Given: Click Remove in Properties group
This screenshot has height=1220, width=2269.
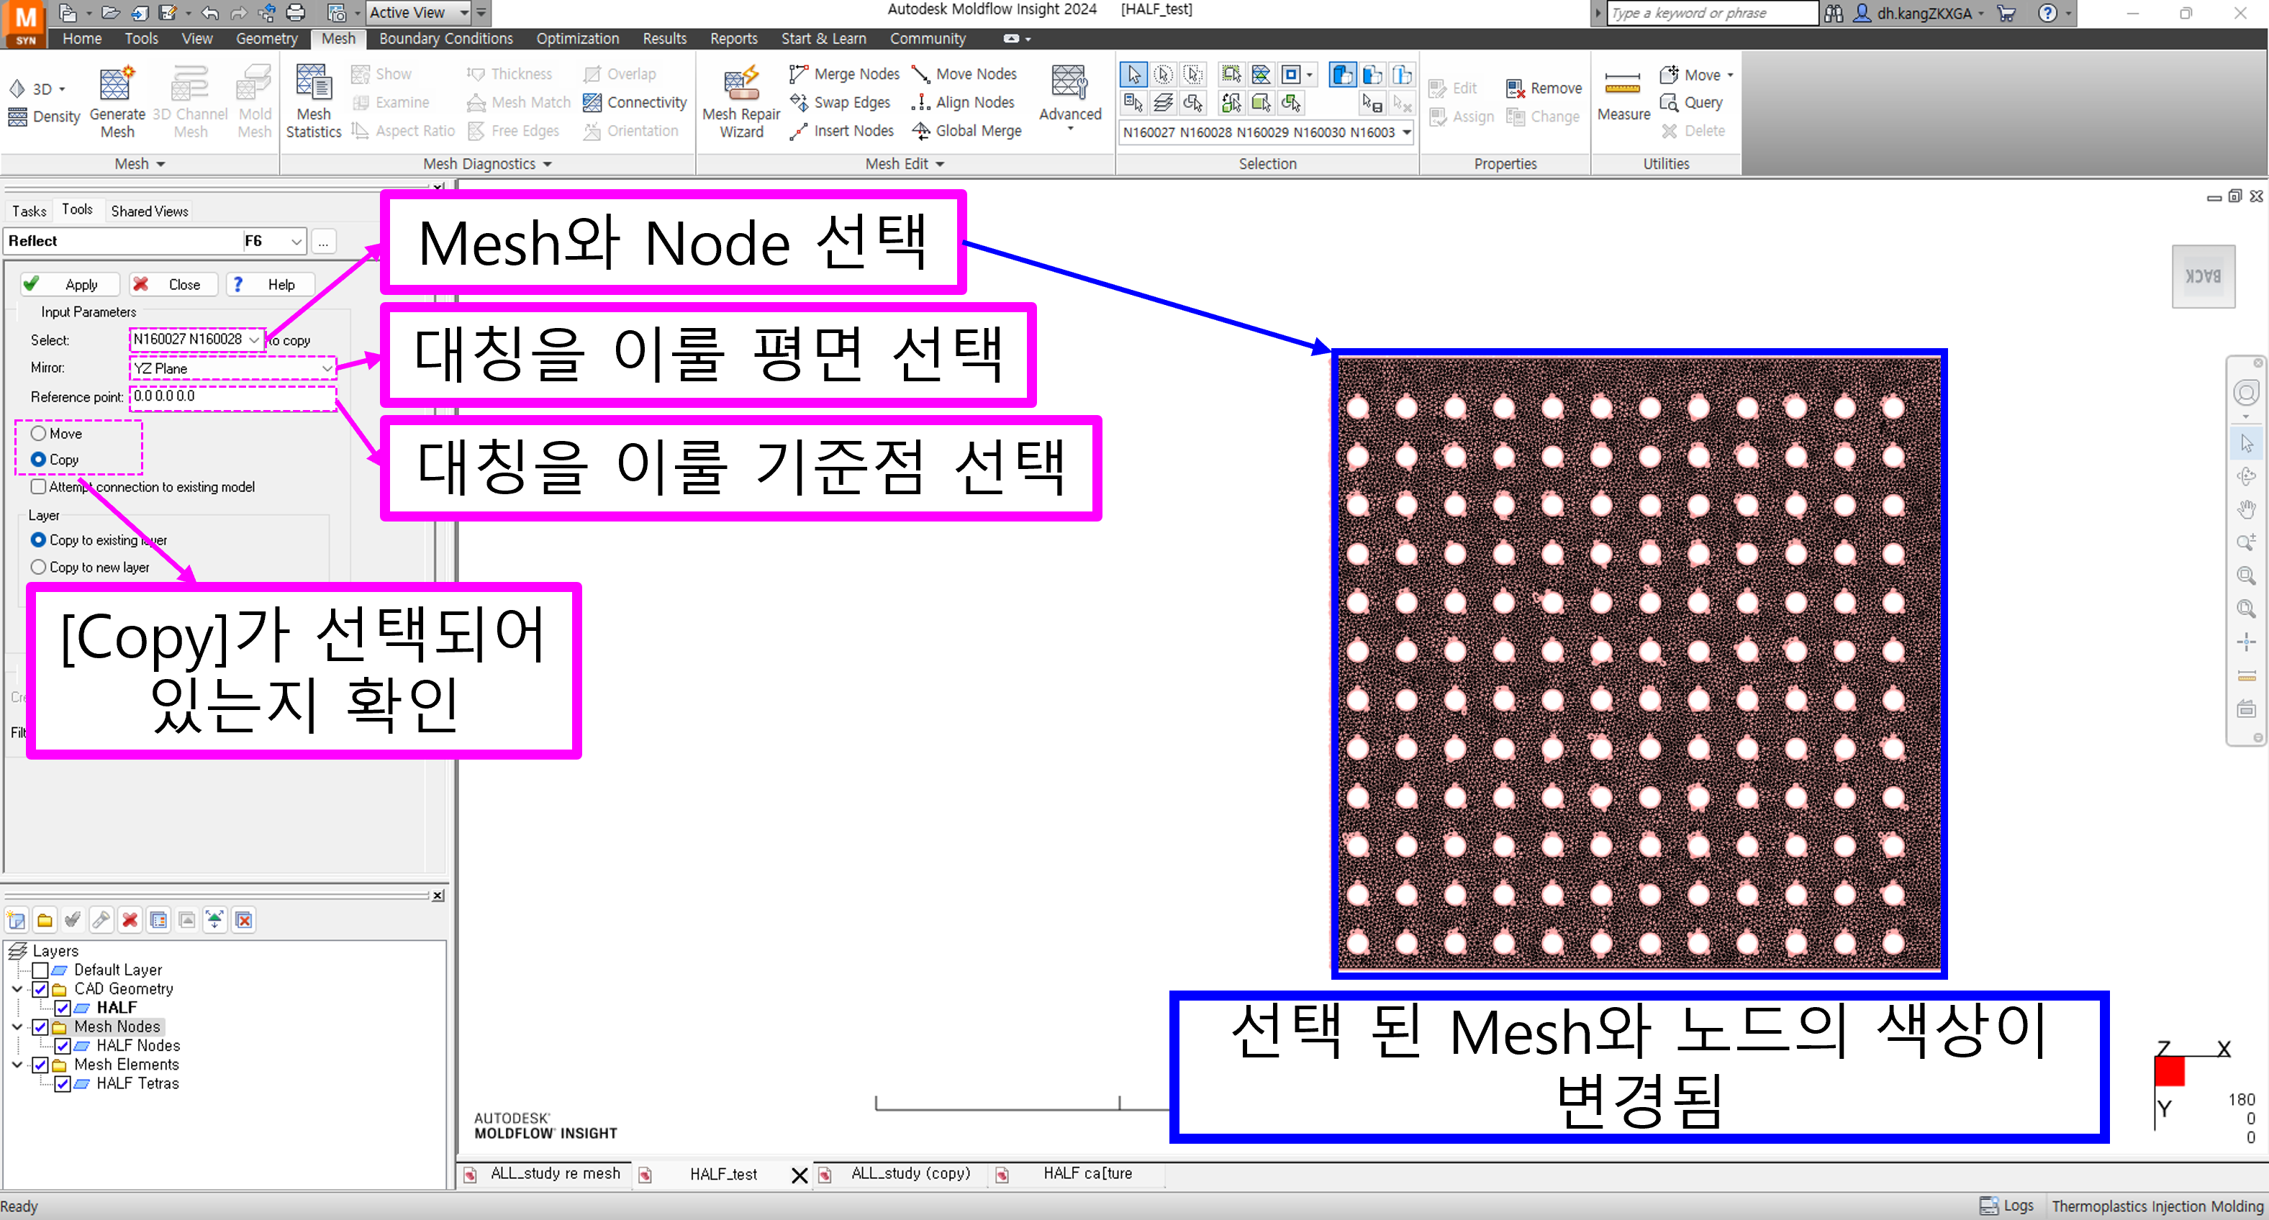Looking at the screenshot, I should point(1544,88).
